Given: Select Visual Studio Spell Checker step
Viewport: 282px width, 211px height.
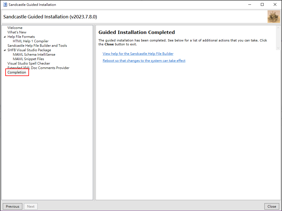Looking at the screenshot, I should pyautogui.click(x=29, y=63).
